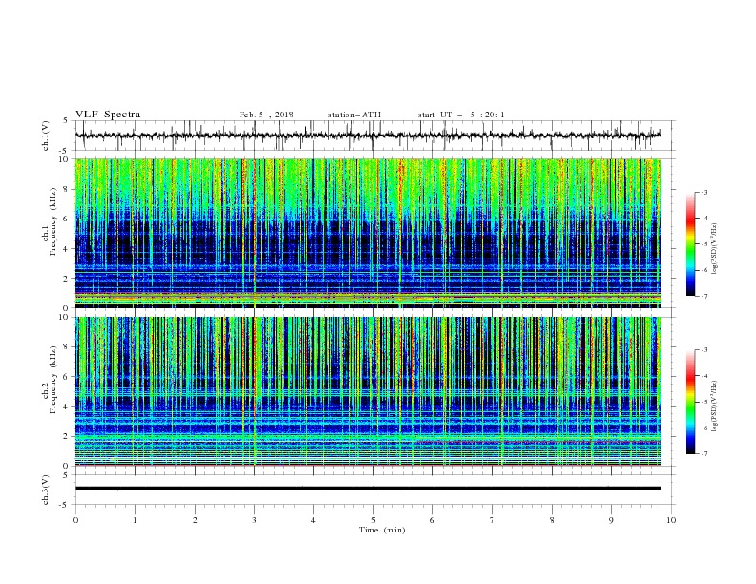Click the ch.2 color bar "log(PSD)(V²/Hz)" label

tap(715, 407)
